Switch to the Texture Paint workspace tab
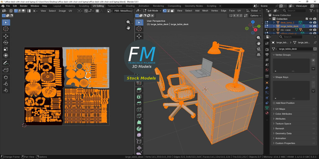 [x=115, y=6]
